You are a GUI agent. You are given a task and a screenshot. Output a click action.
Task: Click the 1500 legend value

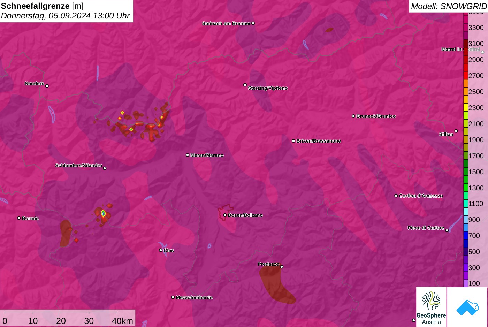click(476, 172)
